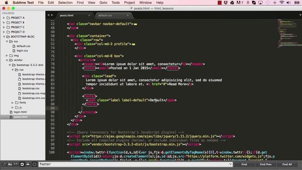Open the Project menu

click(x=129, y=3)
